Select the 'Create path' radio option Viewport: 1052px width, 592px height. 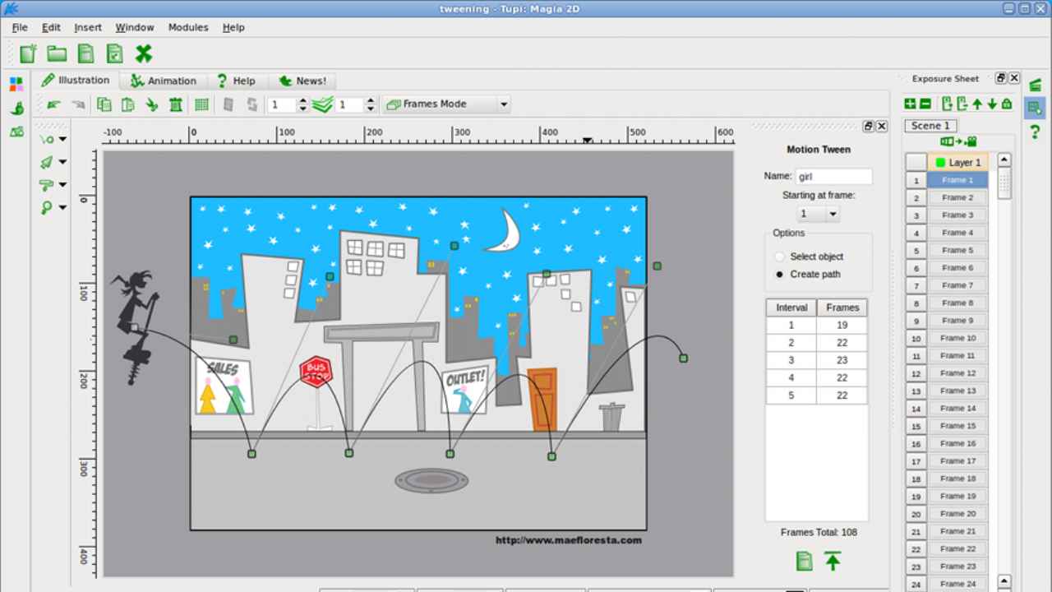(x=780, y=275)
